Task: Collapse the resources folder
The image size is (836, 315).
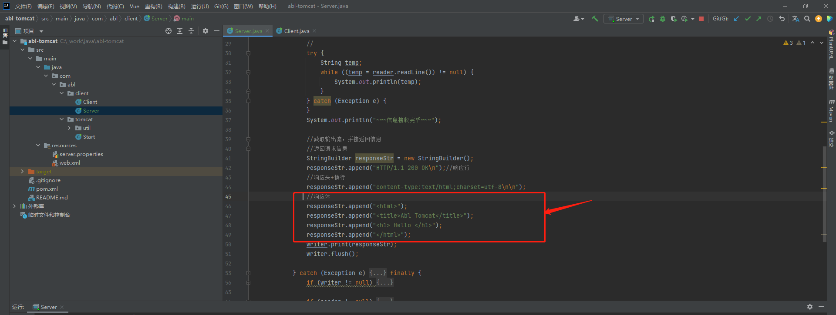Action: pos(38,145)
